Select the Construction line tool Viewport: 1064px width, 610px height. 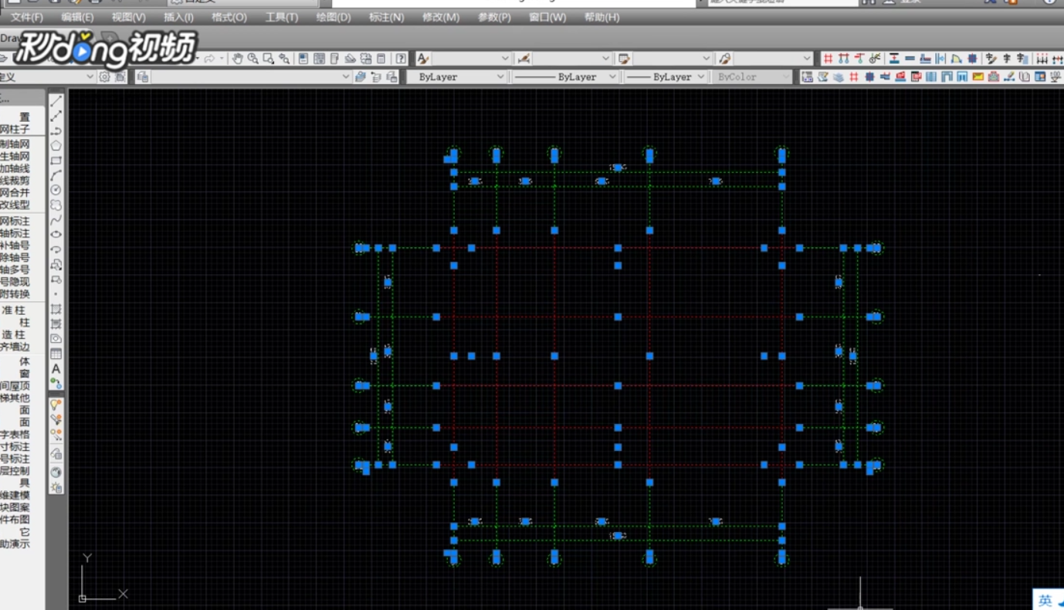click(x=56, y=116)
